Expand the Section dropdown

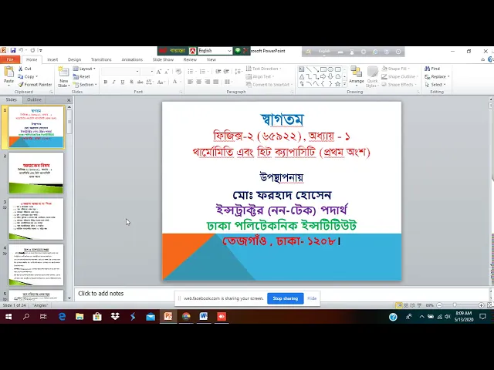coord(85,85)
